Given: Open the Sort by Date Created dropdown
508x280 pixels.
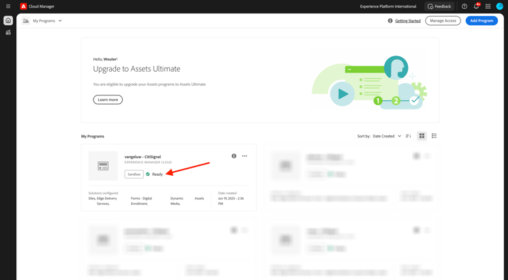Looking at the screenshot, I should click(387, 136).
